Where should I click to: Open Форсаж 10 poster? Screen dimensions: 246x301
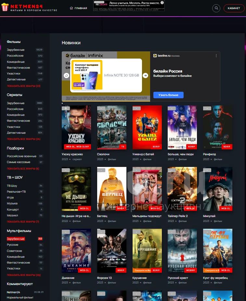pos(112,251)
